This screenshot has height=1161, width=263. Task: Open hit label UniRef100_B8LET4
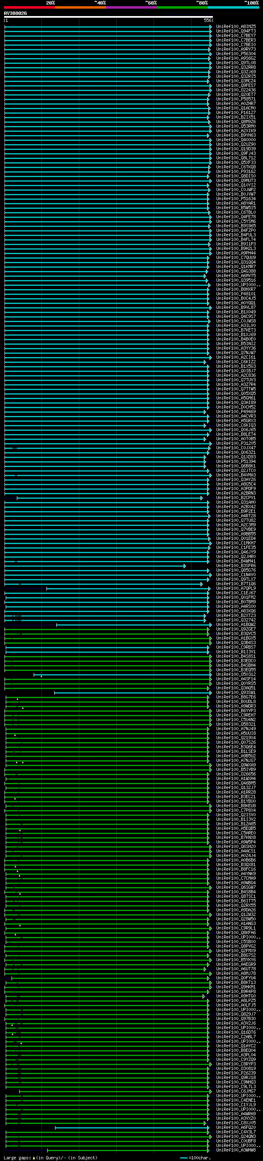(x=236, y=434)
